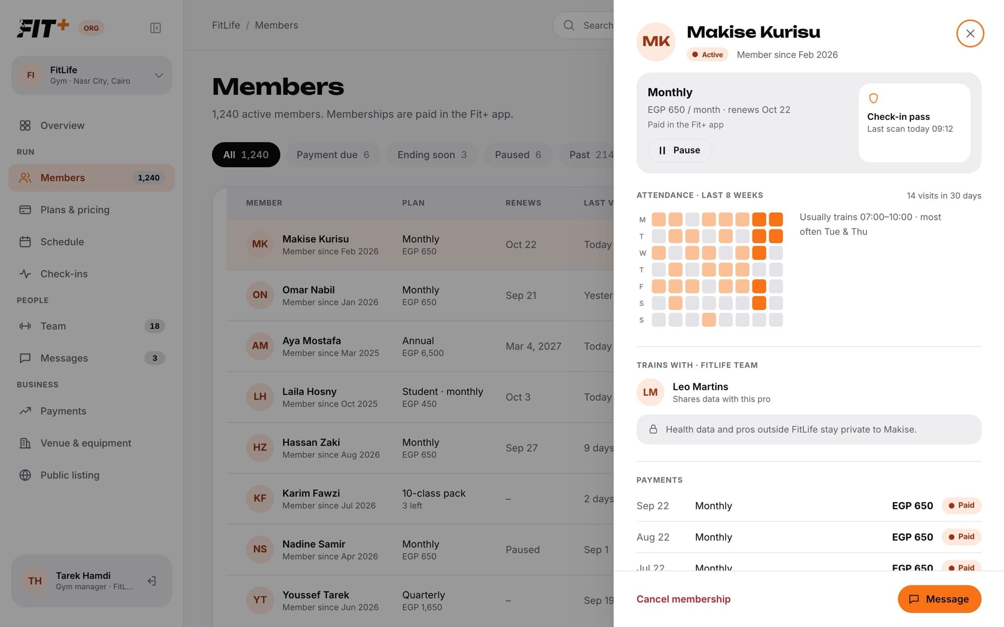Click the Aug 22 payment row

point(809,537)
